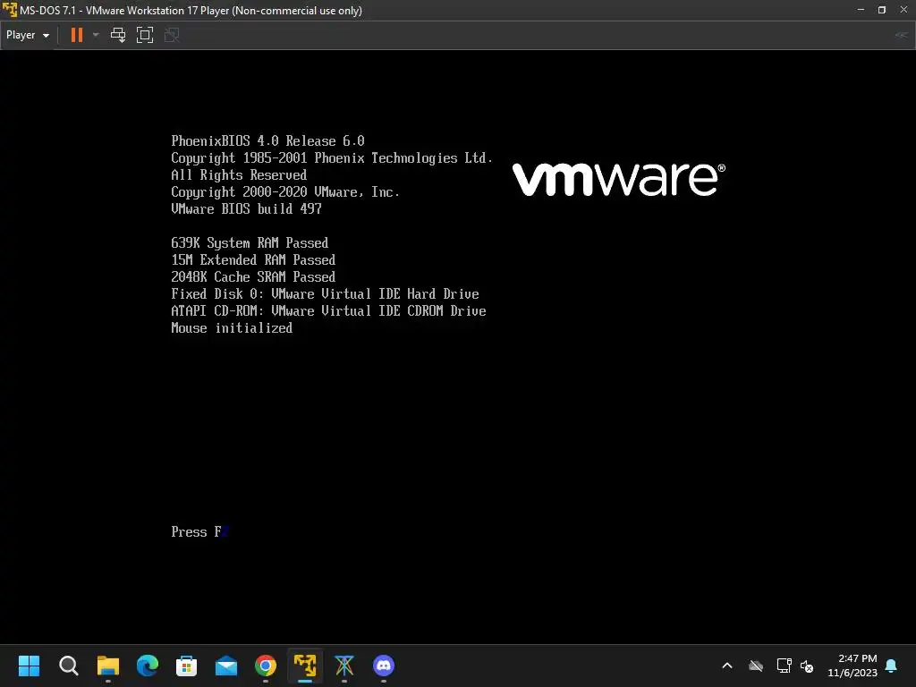Click the 639K System RAM Passed line
This screenshot has width=916, height=687.
coord(250,242)
